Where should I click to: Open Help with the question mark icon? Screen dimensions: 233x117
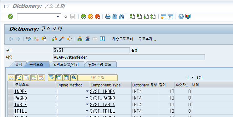(181, 17)
